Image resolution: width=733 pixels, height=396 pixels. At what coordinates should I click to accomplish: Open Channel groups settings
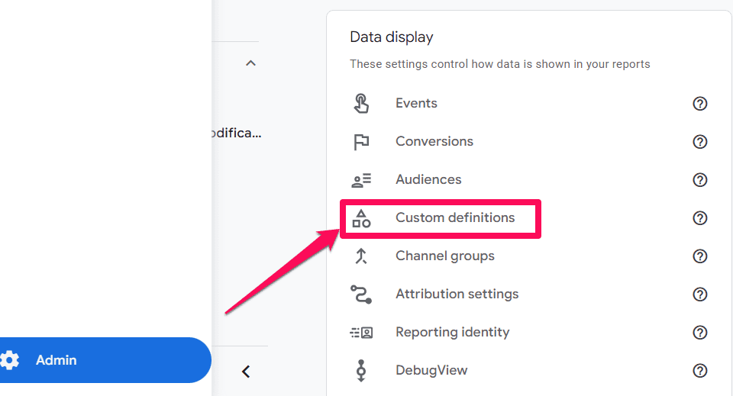pyautogui.click(x=444, y=256)
